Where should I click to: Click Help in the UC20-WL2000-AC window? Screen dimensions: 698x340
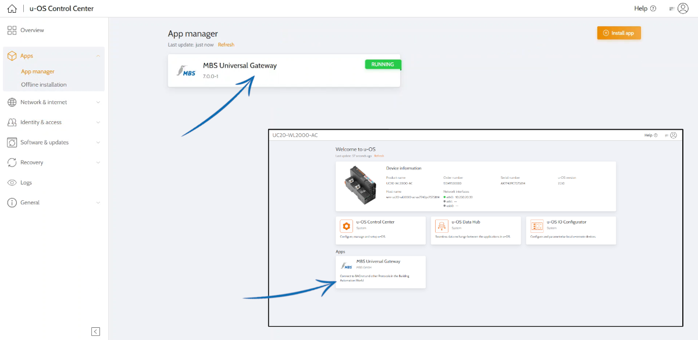(x=651, y=135)
